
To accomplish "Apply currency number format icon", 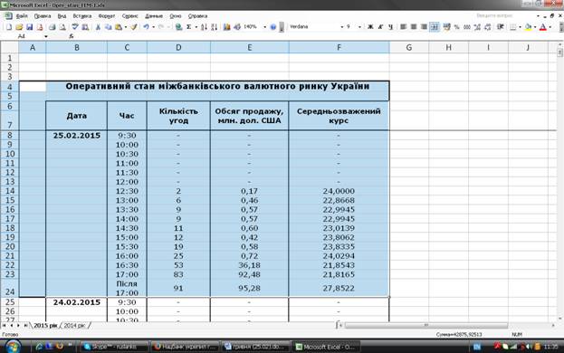I will coord(446,27).
